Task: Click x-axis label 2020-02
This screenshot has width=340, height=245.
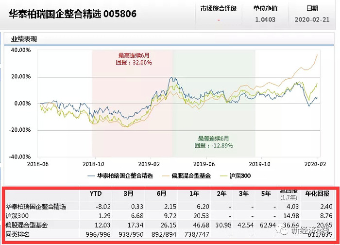Action: [315, 164]
